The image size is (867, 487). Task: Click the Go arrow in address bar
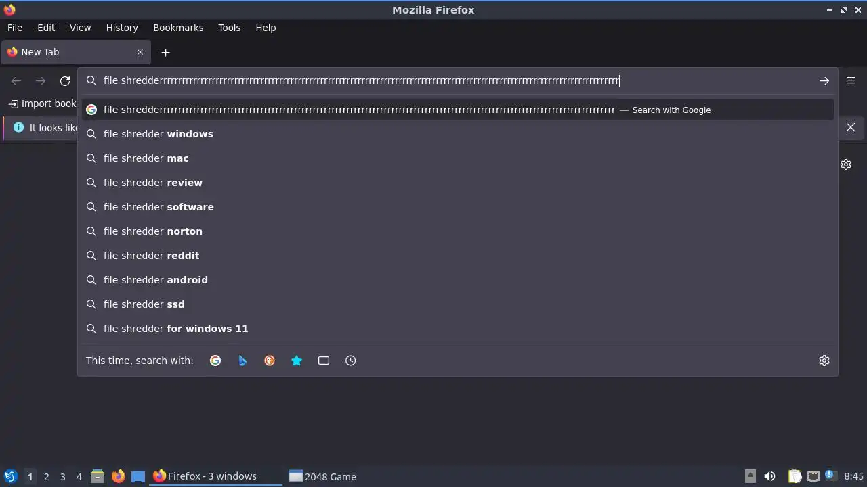point(824,81)
